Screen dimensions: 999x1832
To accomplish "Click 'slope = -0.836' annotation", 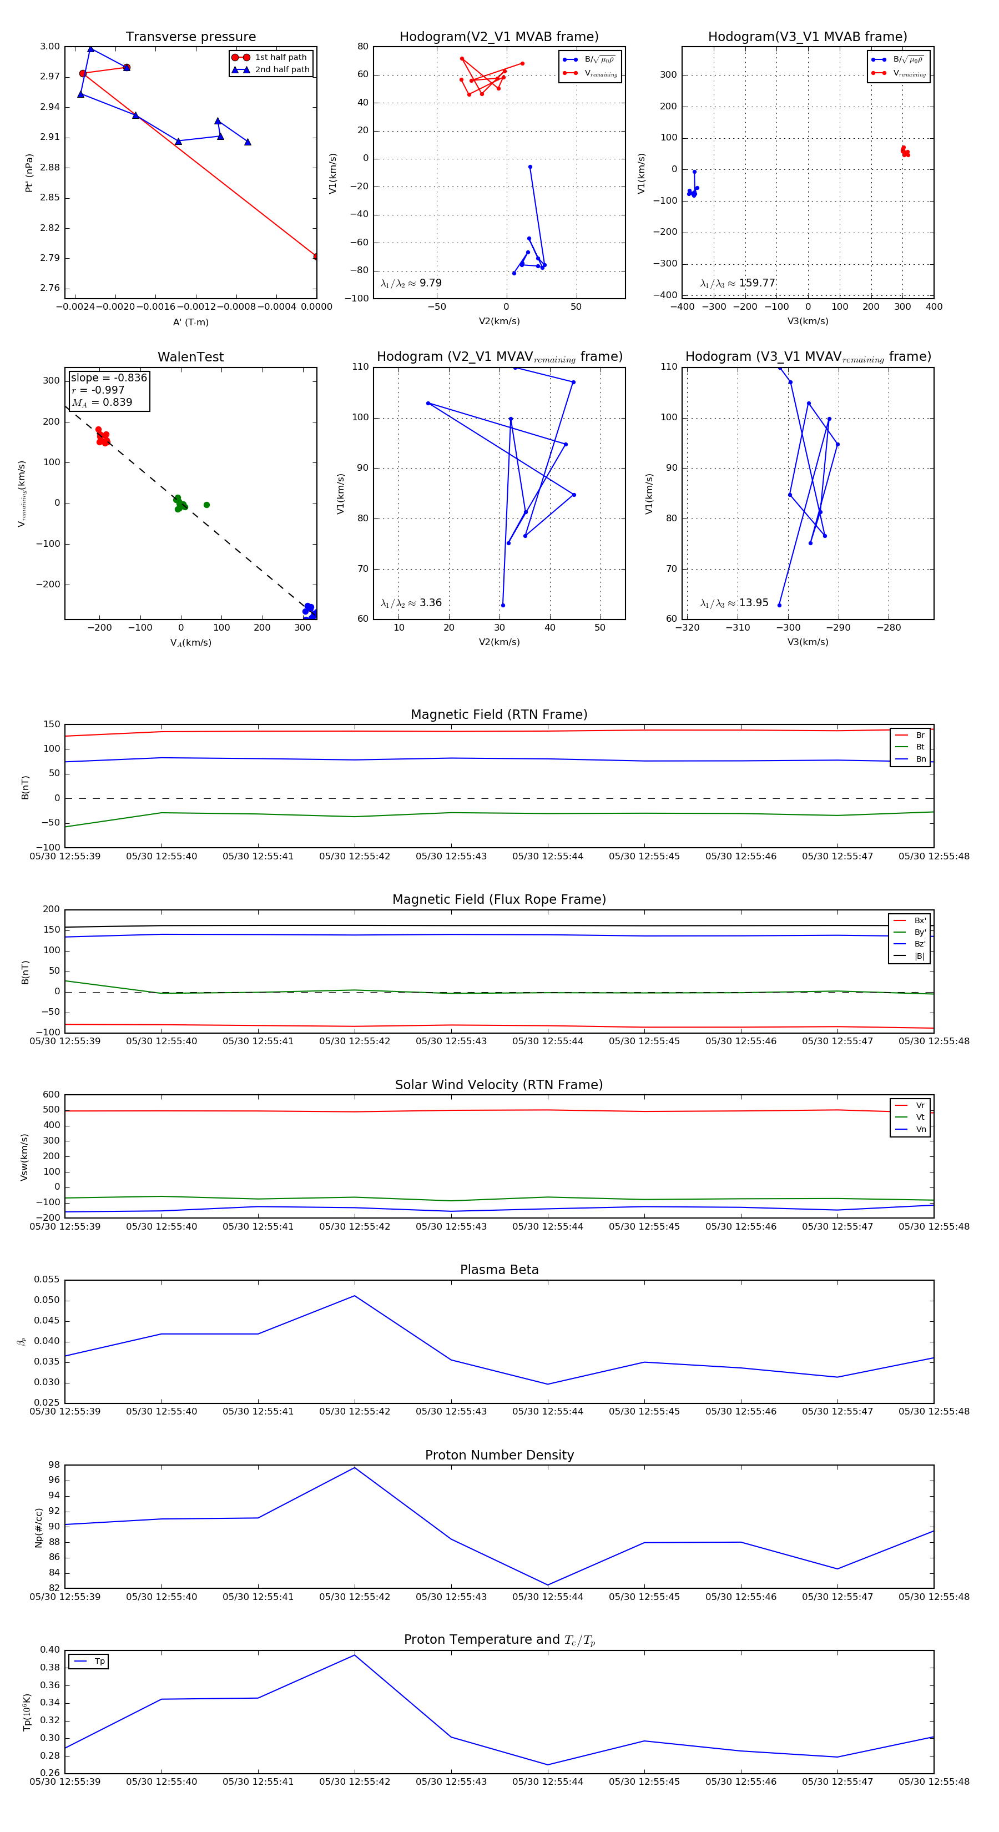I will (109, 378).
